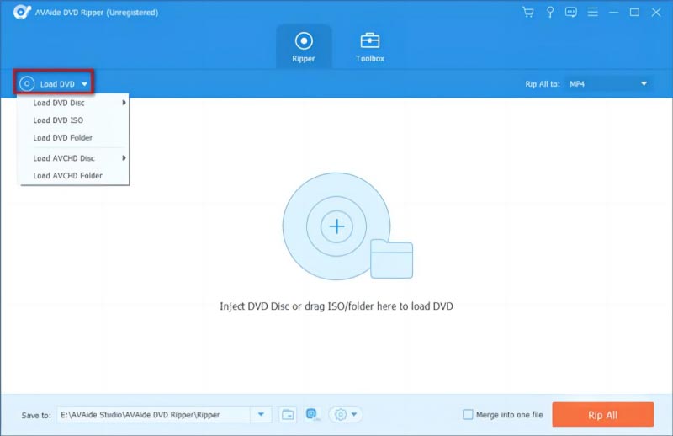Choose Load AVCHD Folder menu entry
This screenshot has height=436, width=673.
pyautogui.click(x=73, y=176)
